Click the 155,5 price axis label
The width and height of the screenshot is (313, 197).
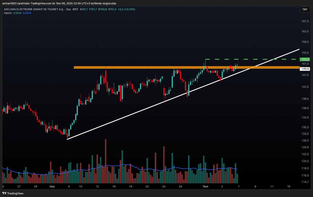pos(305,53)
